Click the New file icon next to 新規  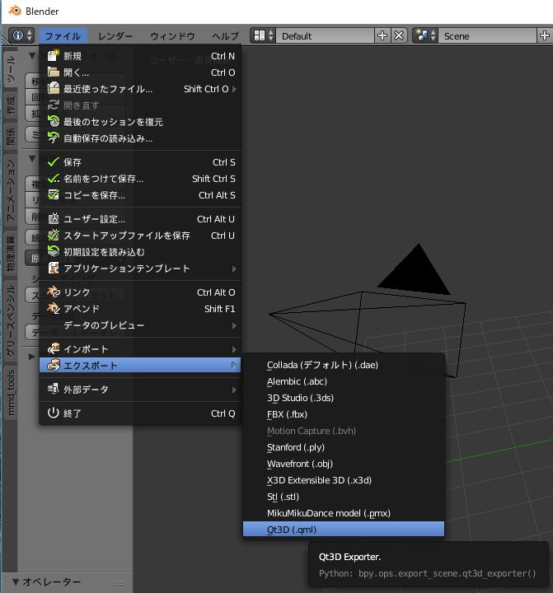pos(54,56)
